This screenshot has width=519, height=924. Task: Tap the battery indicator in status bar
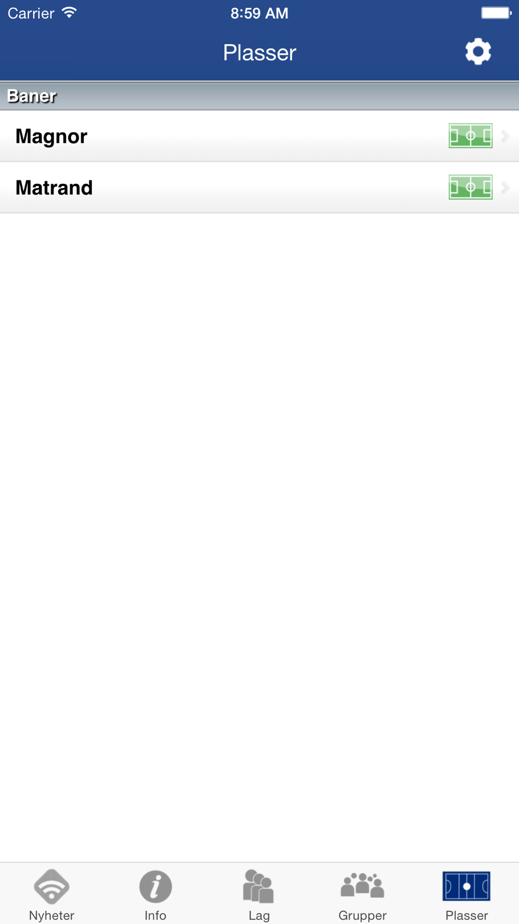[496, 13]
